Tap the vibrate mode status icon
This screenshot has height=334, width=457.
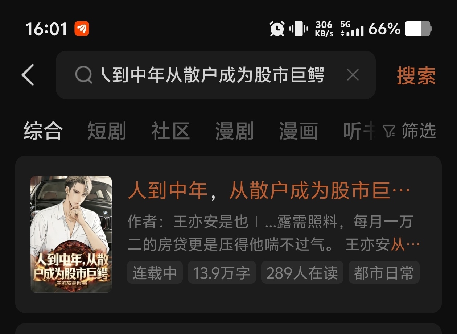click(x=299, y=29)
